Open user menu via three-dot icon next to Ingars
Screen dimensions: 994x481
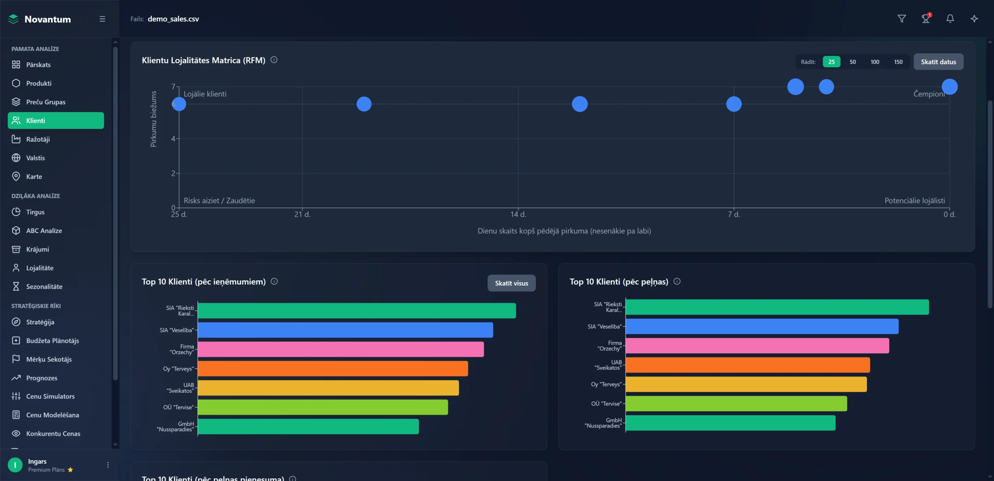(x=108, y=465)
